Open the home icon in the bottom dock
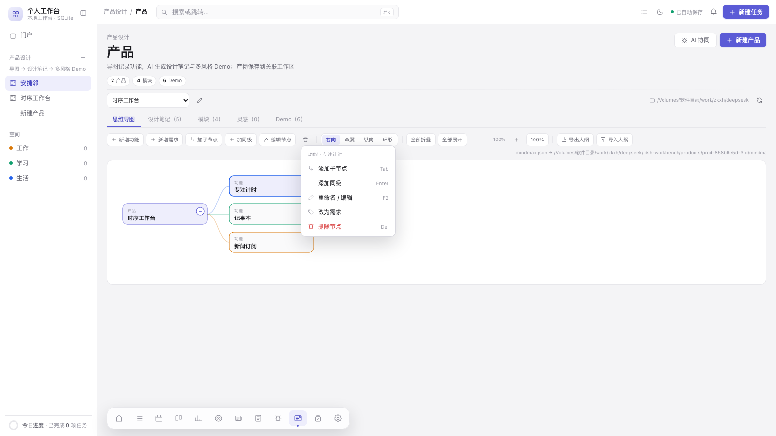Screen dimensions: 776x436 pyautogui.click(x=119, y=419)
